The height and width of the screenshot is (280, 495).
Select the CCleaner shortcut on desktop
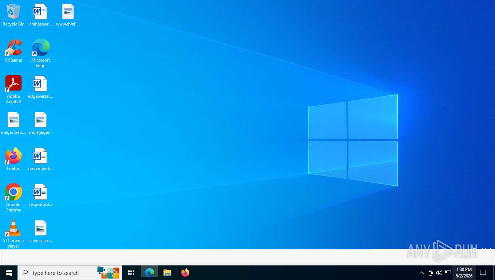(x=13, y=51)
